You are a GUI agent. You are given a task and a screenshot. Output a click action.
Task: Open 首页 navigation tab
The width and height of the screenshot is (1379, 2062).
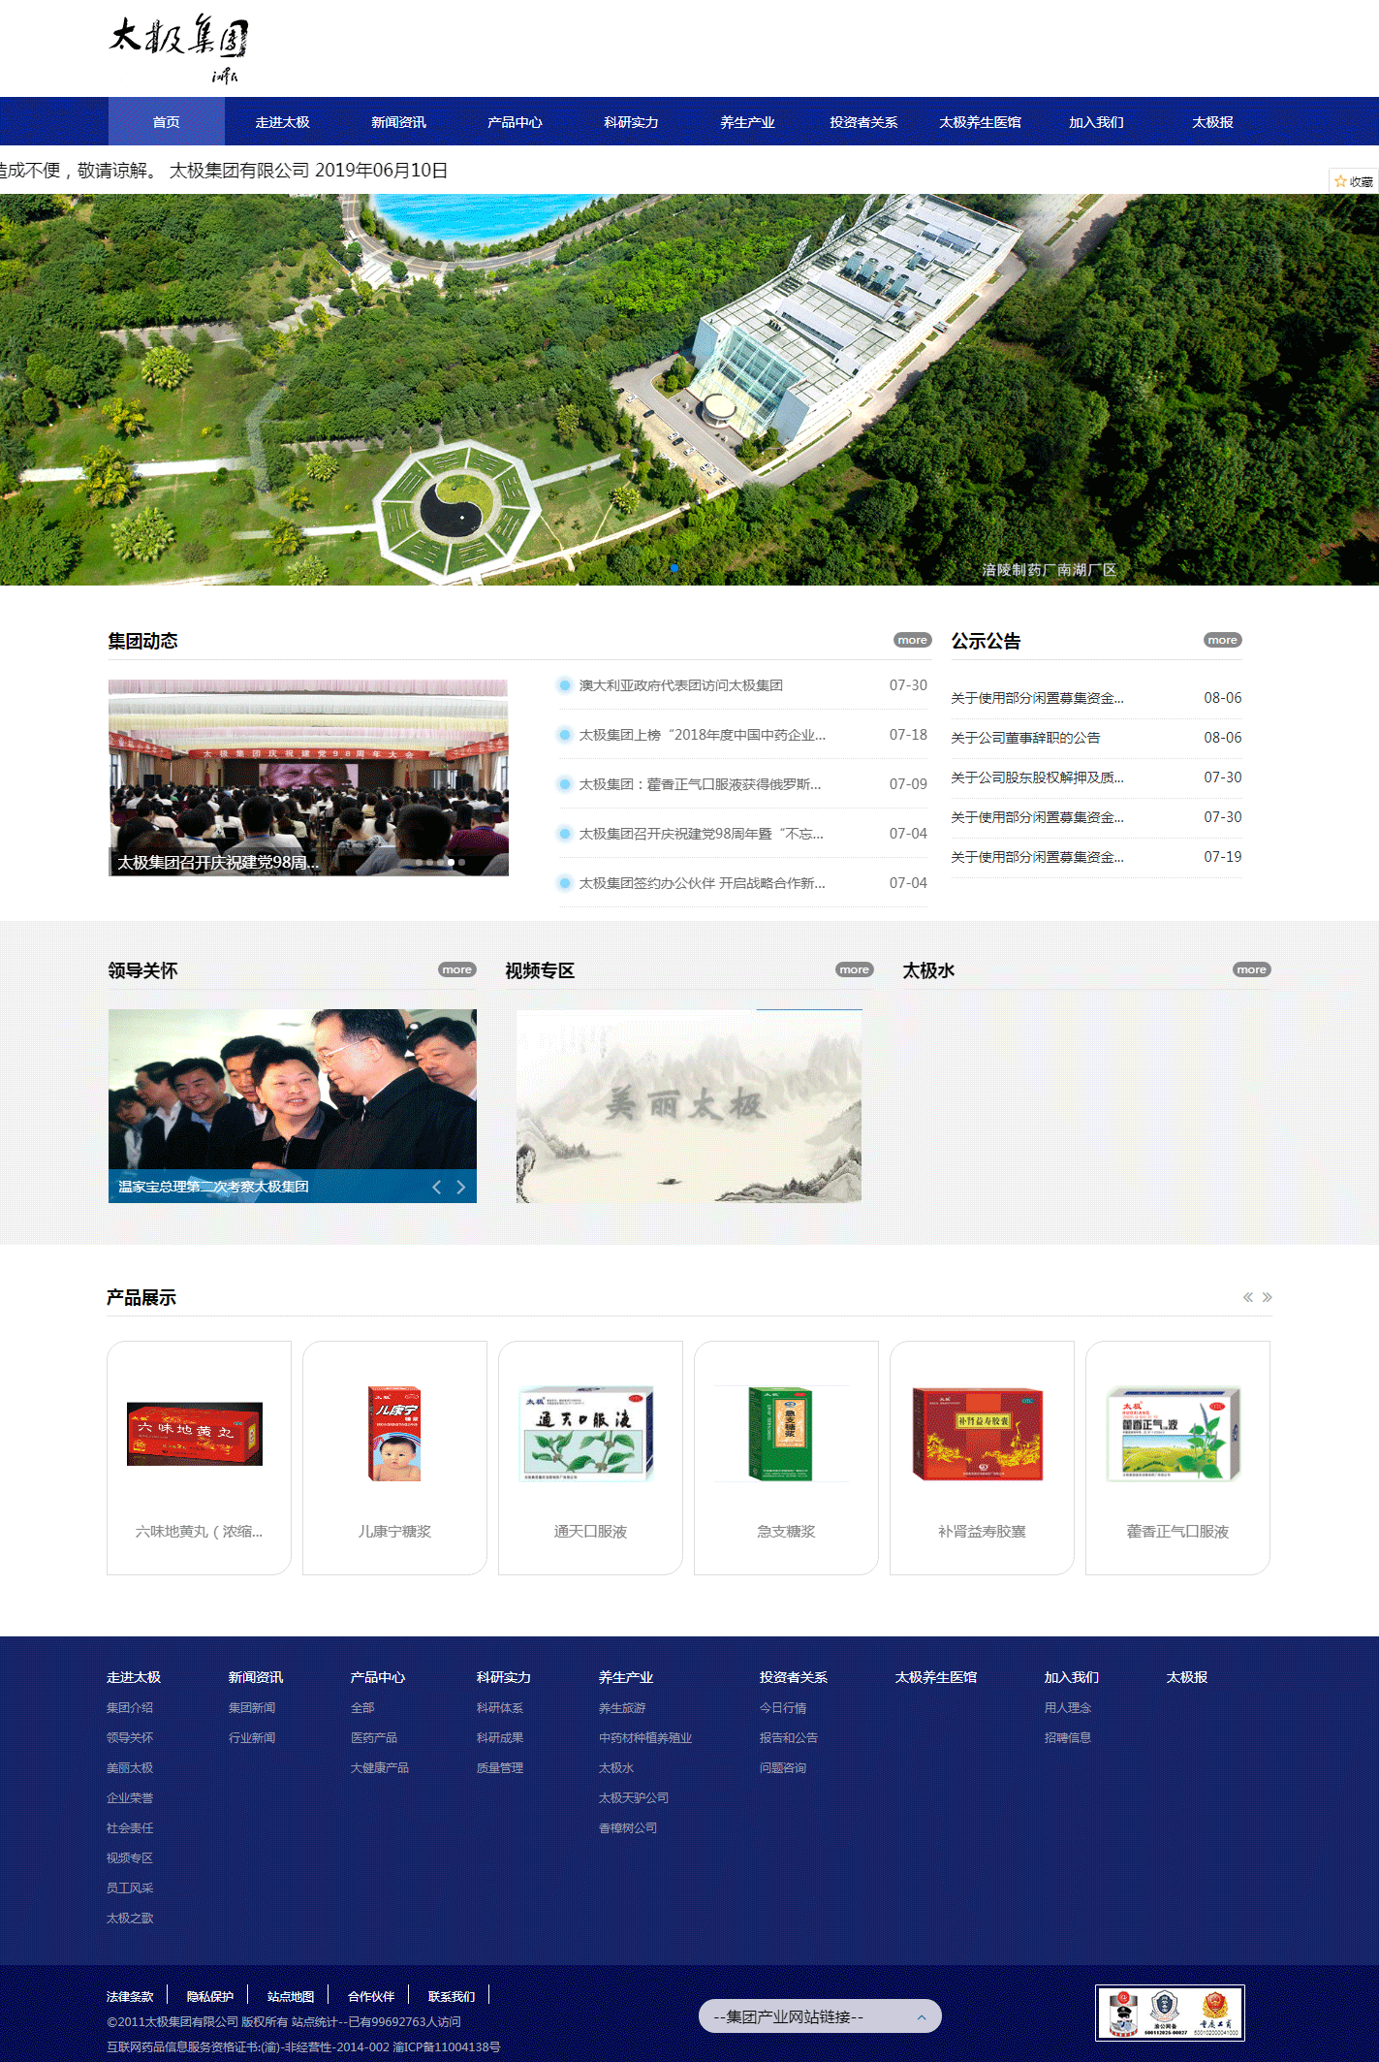[x=166, y=122]
